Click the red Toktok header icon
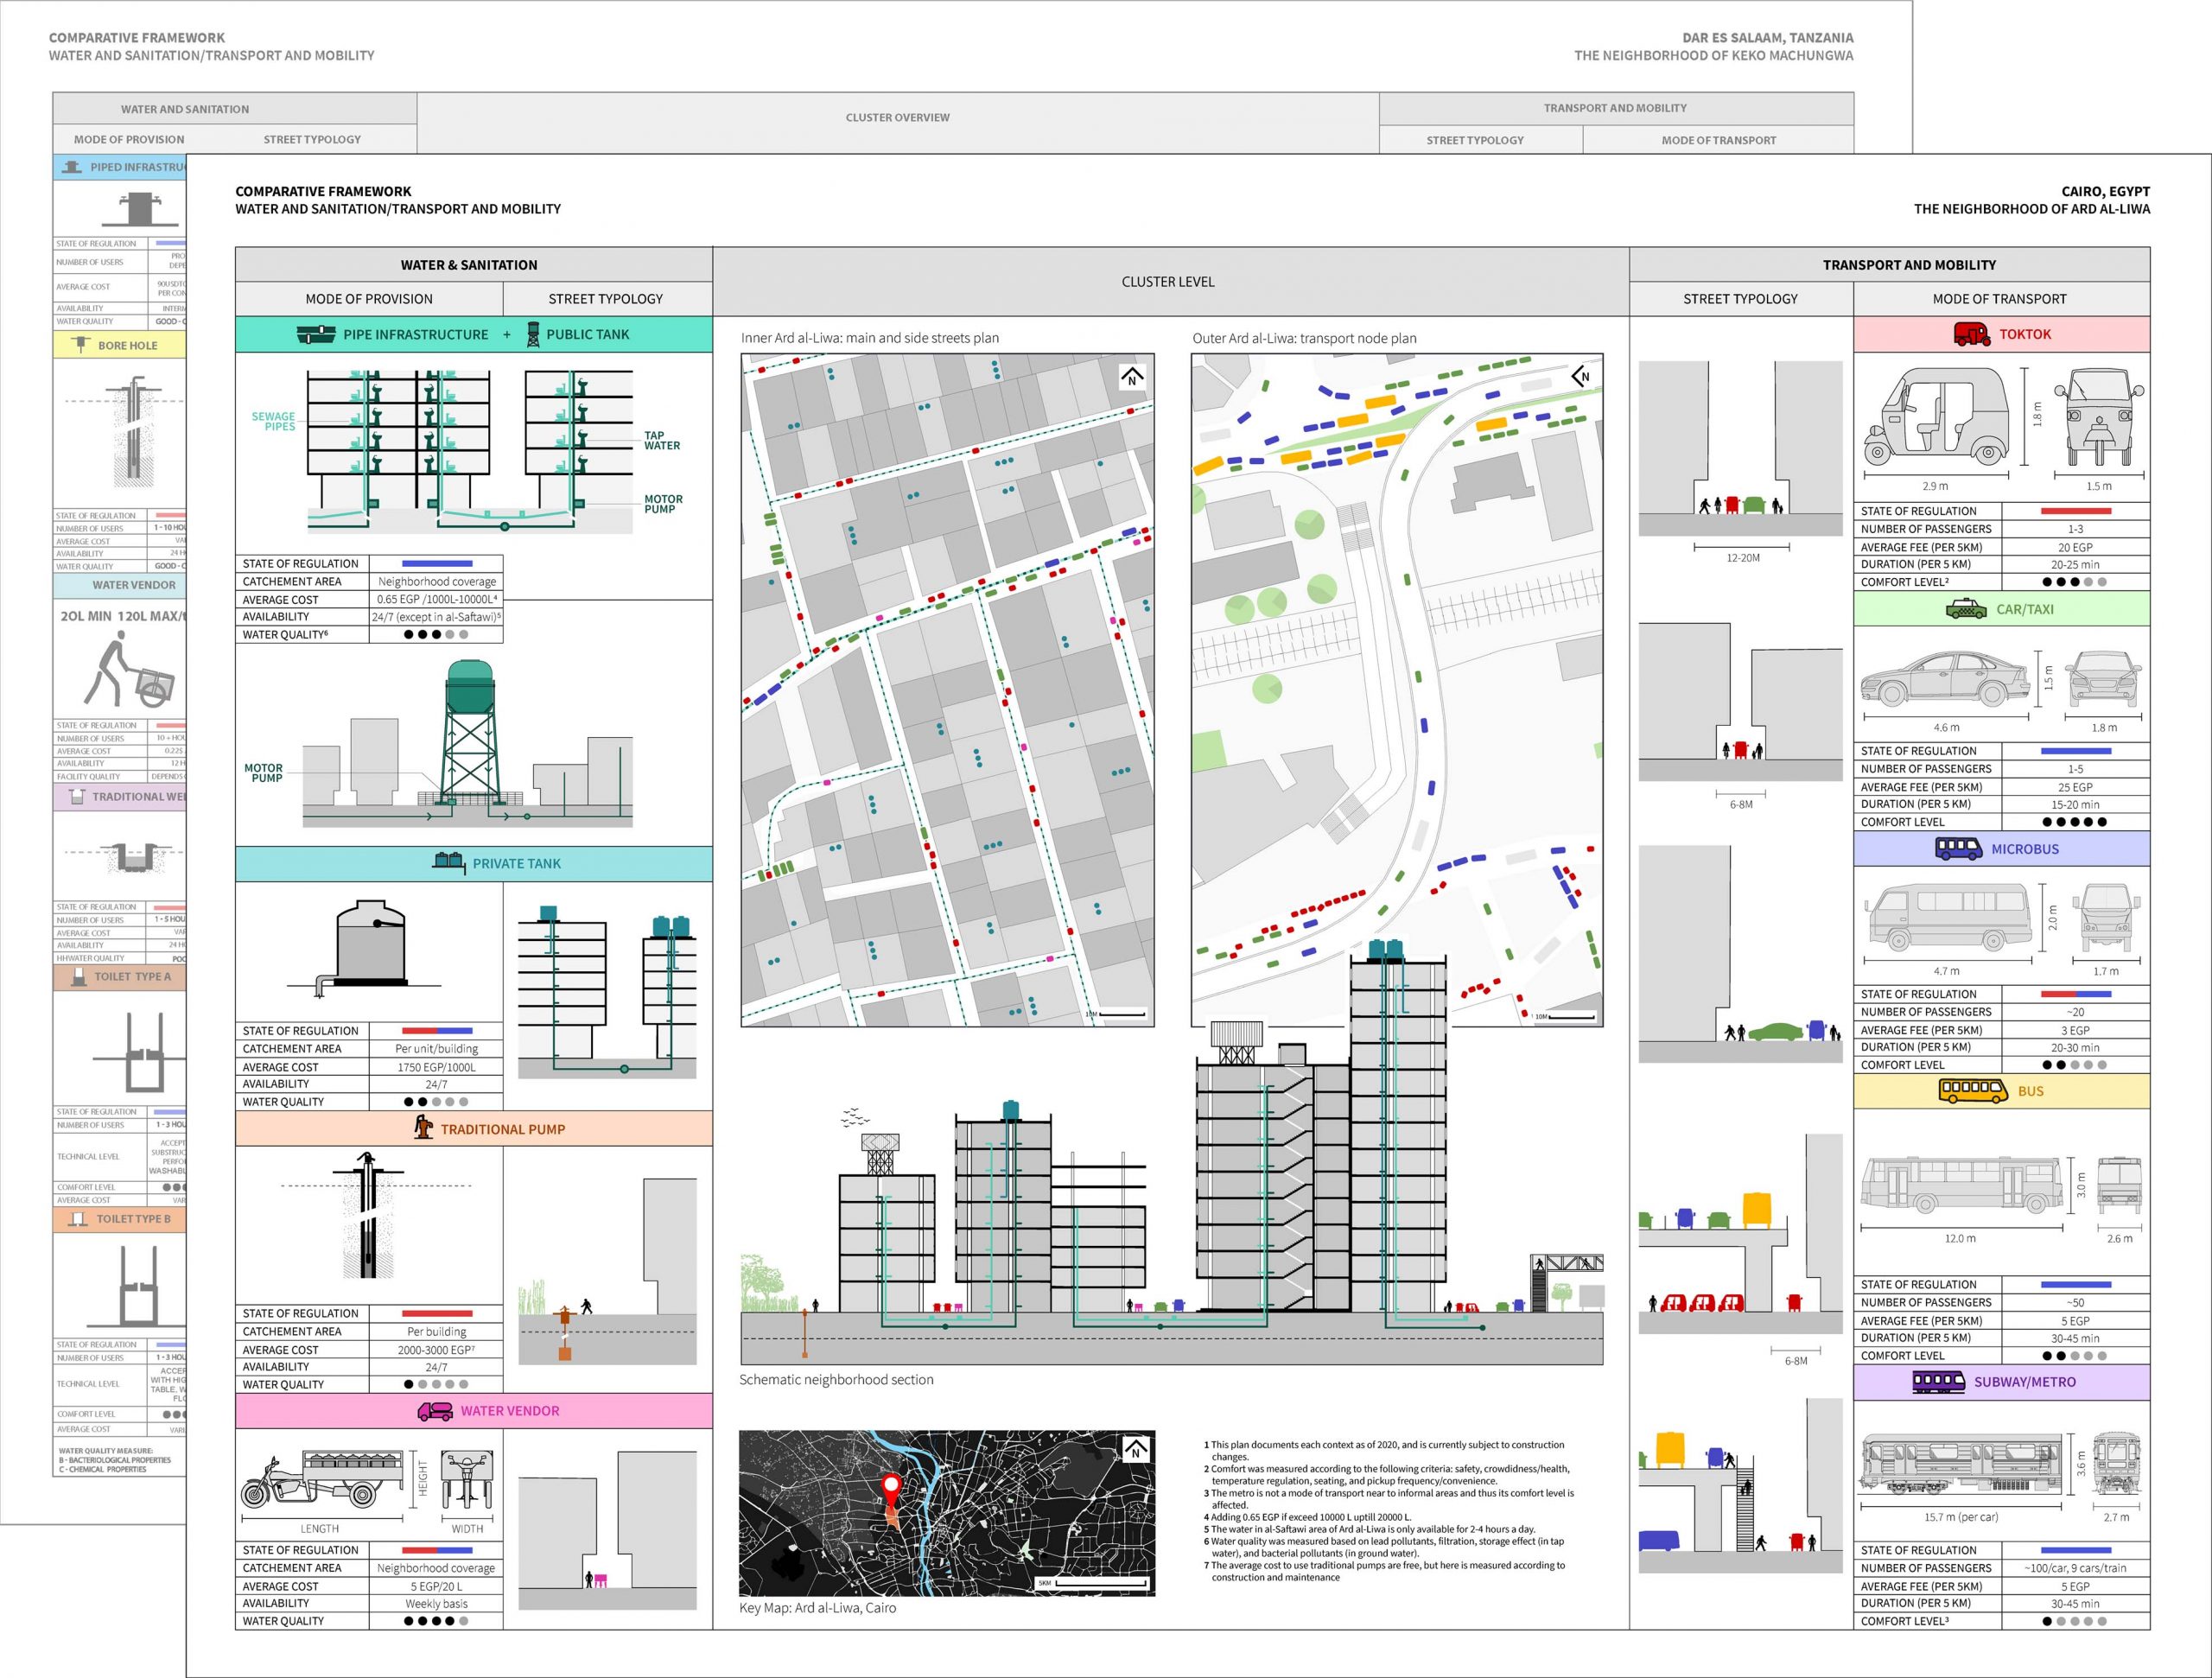The width and height of the screenshot is (2212, 1678). pyautogui.click(x=1972, y=334)
